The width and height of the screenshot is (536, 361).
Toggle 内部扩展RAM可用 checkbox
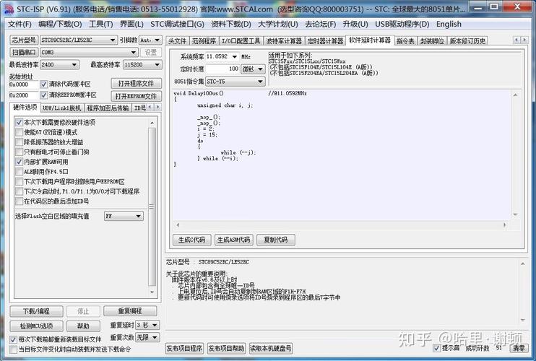[x=19, y=162]
